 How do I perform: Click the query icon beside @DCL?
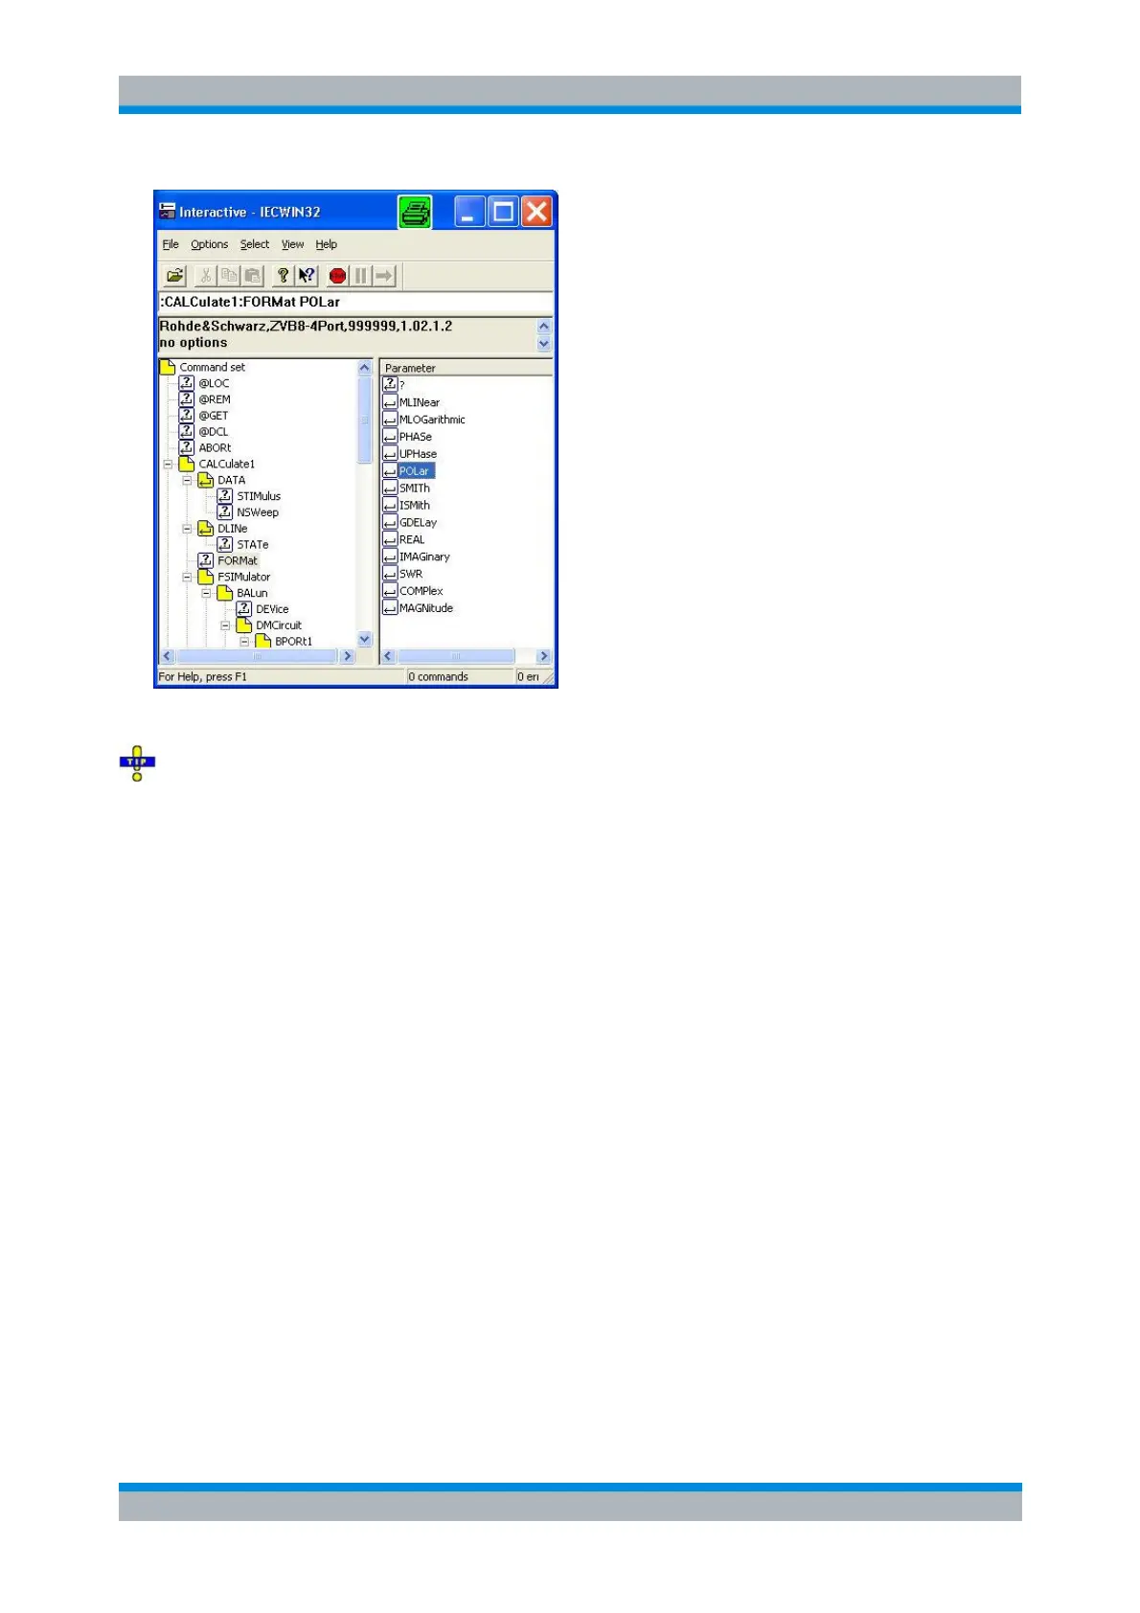click(x=187, y=431)
